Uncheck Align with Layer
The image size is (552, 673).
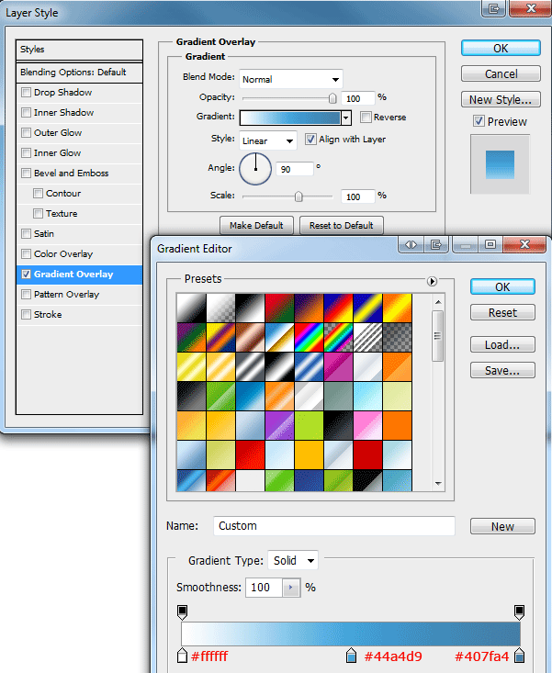pyautogui.click(x=310, y=139)
